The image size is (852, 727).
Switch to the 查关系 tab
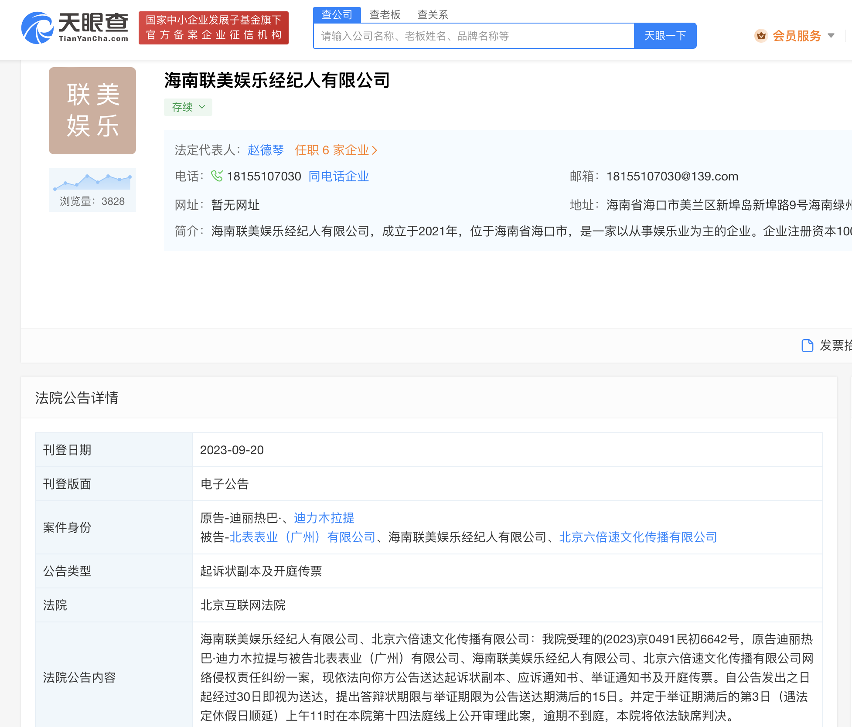433,15
